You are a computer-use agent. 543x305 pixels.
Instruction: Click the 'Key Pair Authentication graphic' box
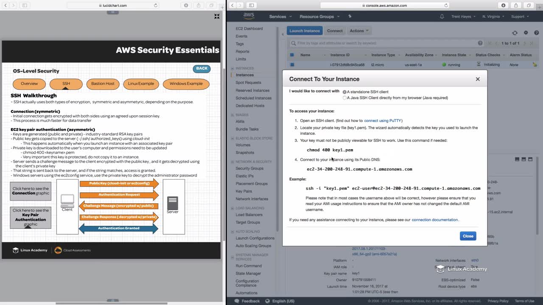(x=31, y=217)
